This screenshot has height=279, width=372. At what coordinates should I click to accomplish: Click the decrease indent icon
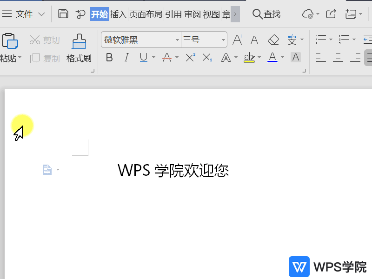[x=367, y=40]
